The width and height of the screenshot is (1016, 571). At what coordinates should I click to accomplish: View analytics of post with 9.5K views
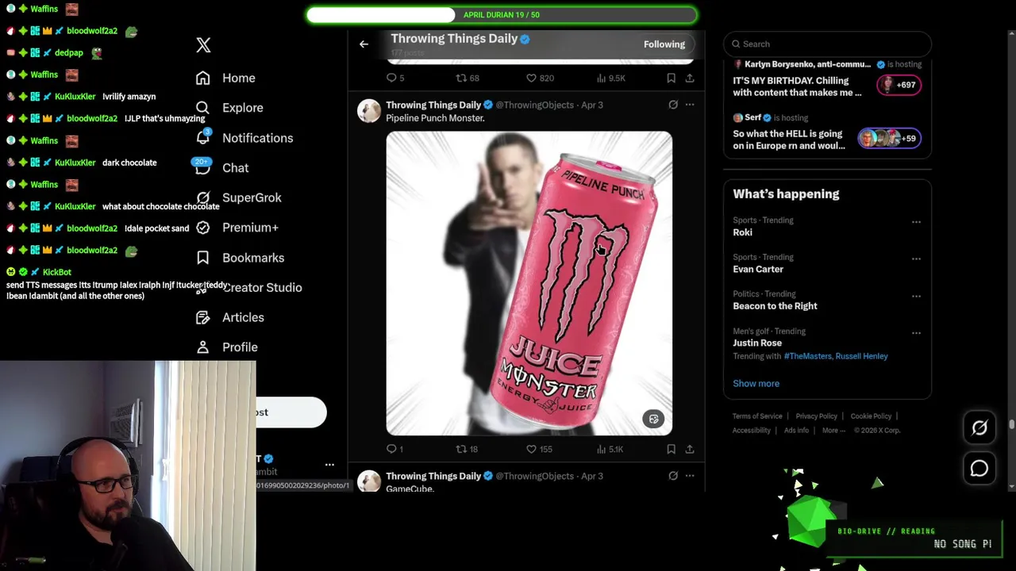(610, 78)
